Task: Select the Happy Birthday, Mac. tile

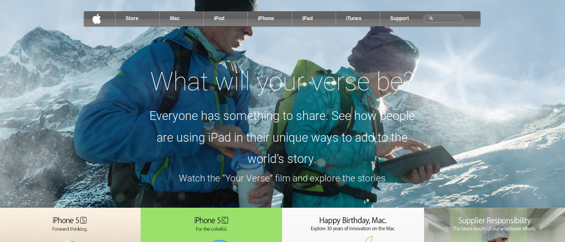Action: point(353,225)
